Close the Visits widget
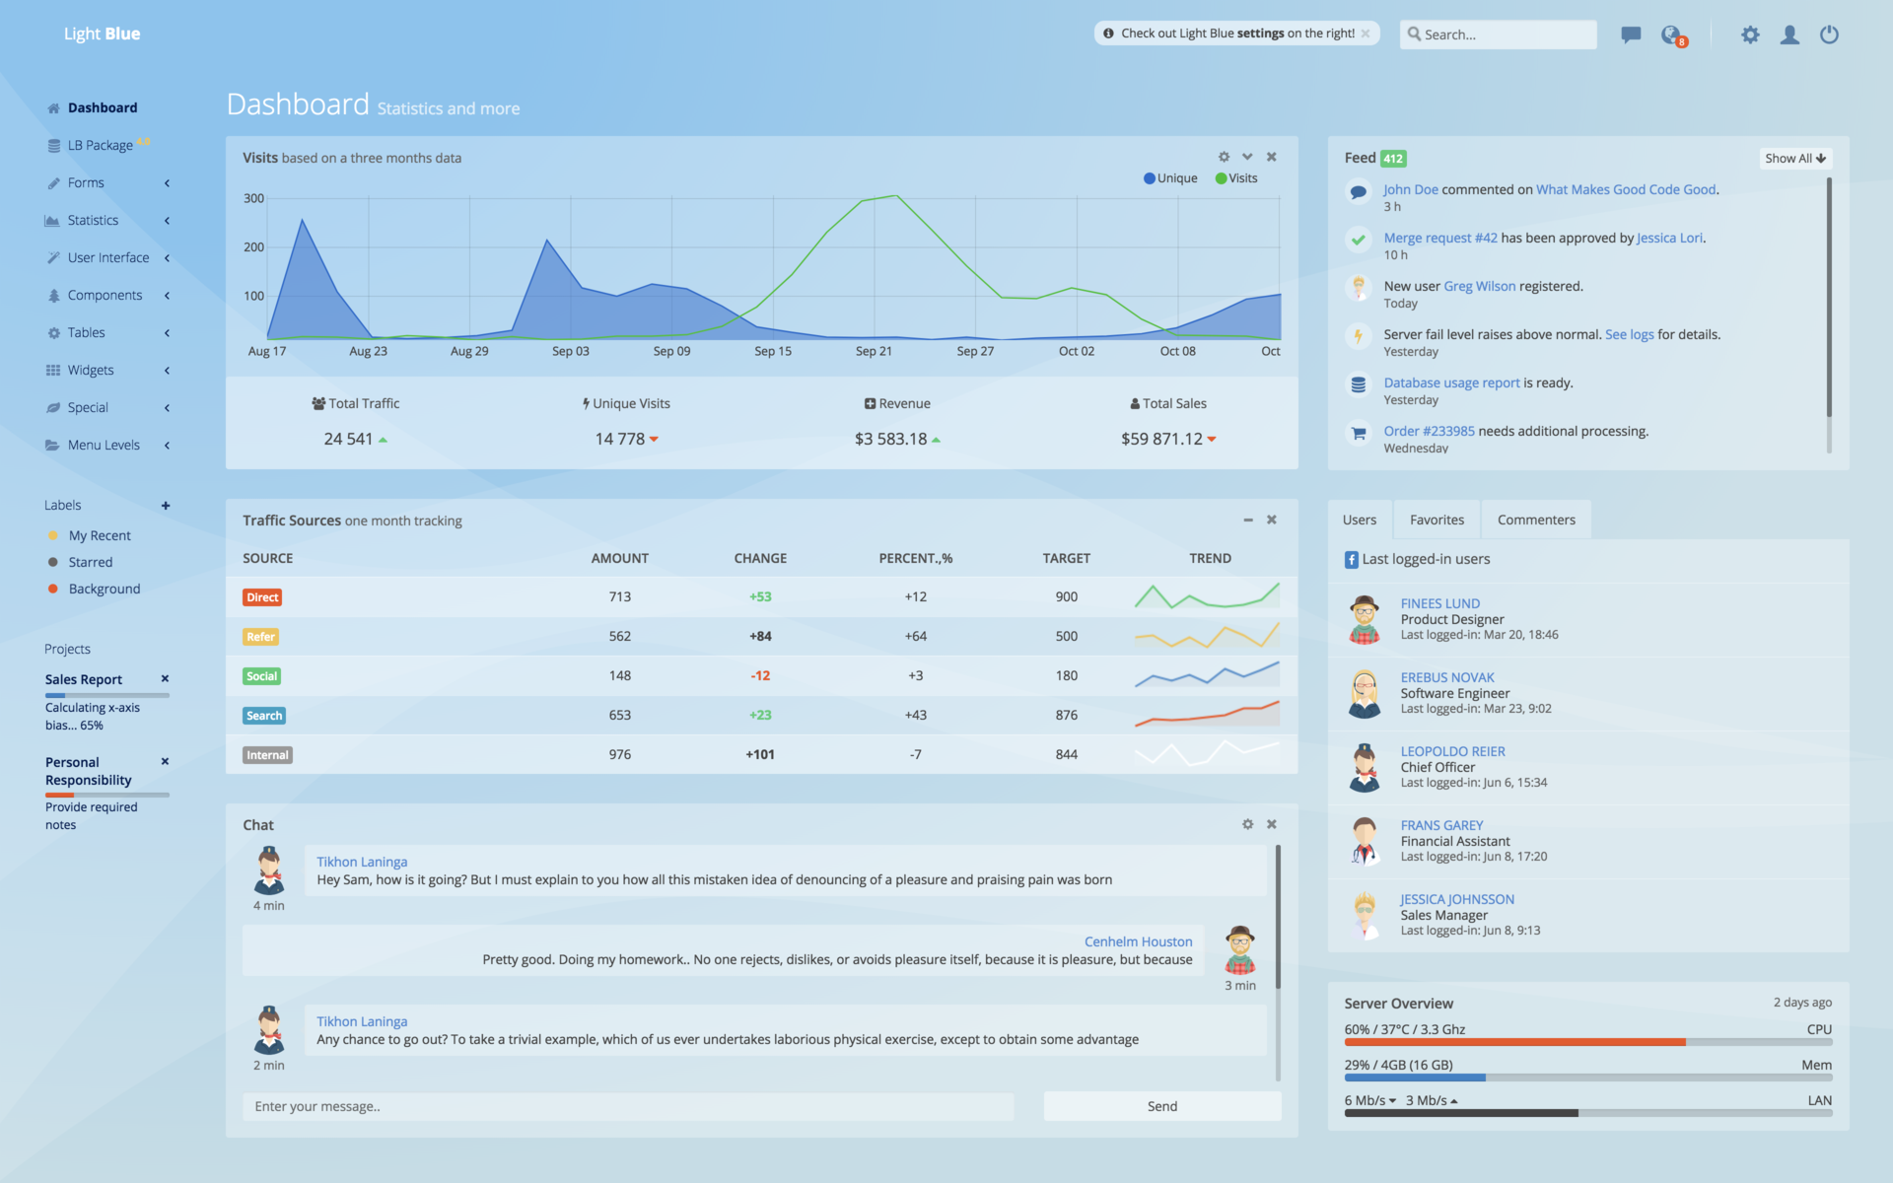The height and width of the screenshot is (1183, 1893). [1272, 157]
